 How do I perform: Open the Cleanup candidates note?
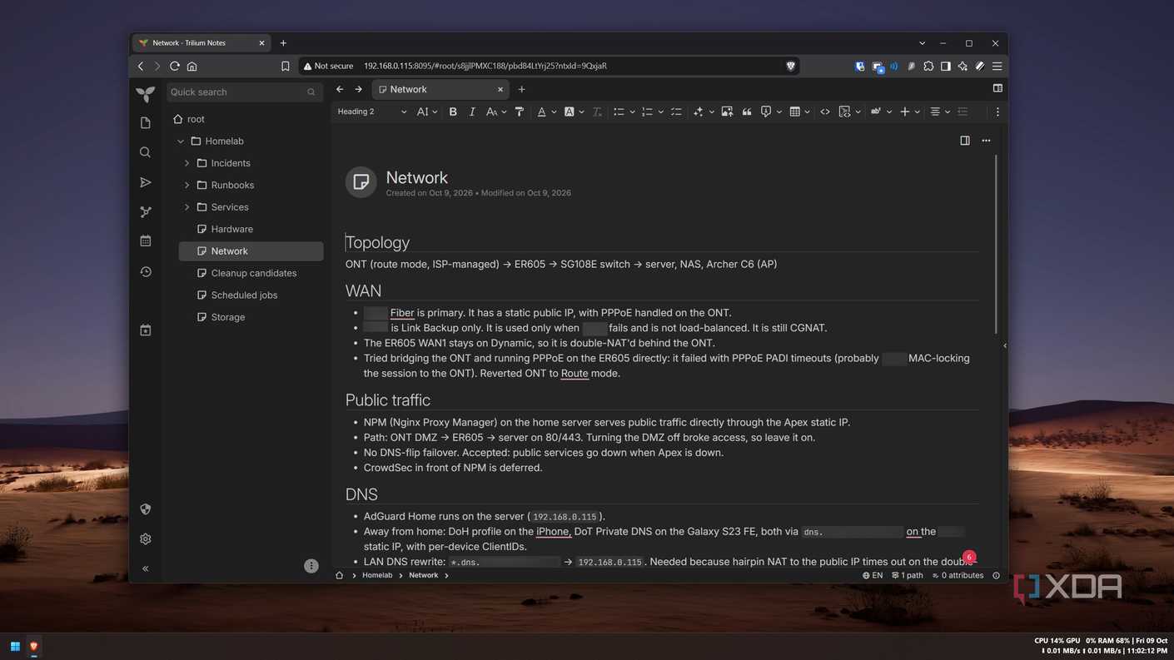[251, 273]
